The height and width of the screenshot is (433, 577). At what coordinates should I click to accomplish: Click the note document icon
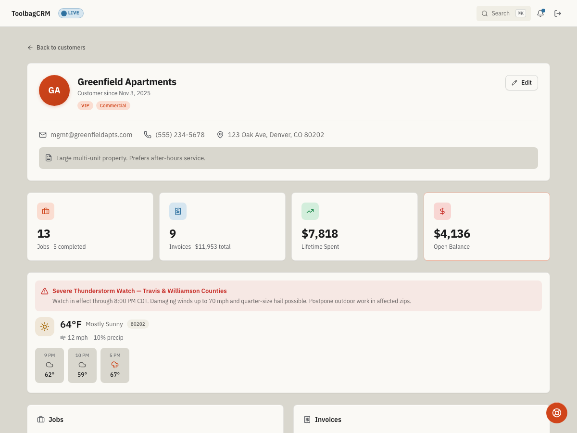point(49,158)
